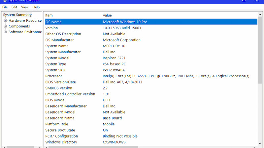Expand the Software Environment tree node
The width and height of the screenshot is (264, 148).
coord(5,32)
